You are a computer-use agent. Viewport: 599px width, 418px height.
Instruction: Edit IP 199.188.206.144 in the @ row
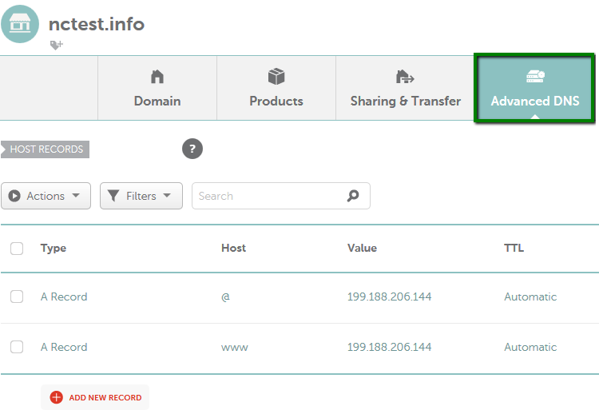(389, 297)
